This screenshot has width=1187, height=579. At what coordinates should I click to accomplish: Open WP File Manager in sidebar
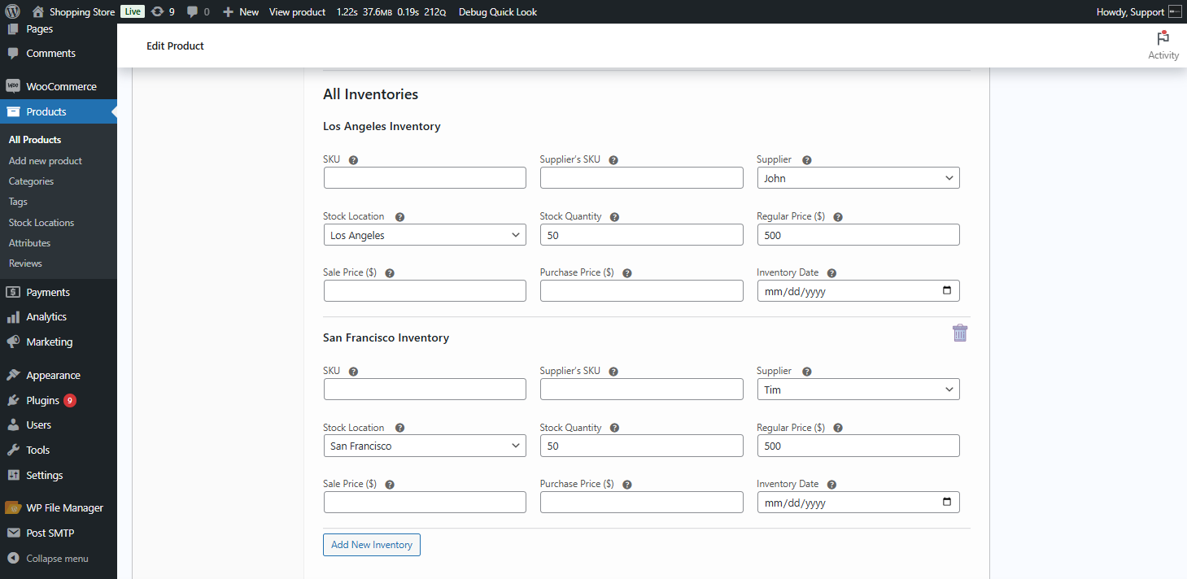click(59, 508)
